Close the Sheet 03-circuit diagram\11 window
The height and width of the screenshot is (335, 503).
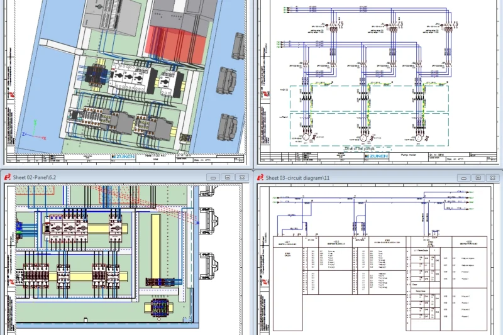point(492,178)
